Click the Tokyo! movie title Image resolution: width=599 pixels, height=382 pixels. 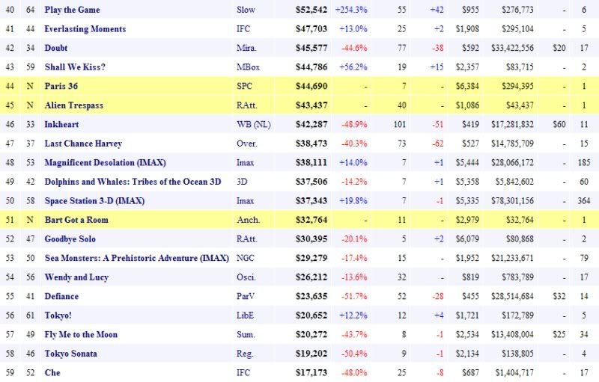(x=58, y=315)
